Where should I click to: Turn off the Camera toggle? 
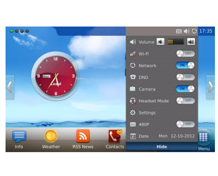coord(185,89)
